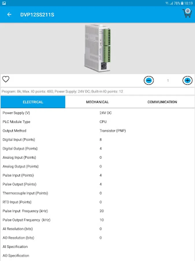Image resolution: width=195 pixels, height=261 pixels.
Task: Select the CPU value
Action: pyautogui.click(x=103, y=122)
